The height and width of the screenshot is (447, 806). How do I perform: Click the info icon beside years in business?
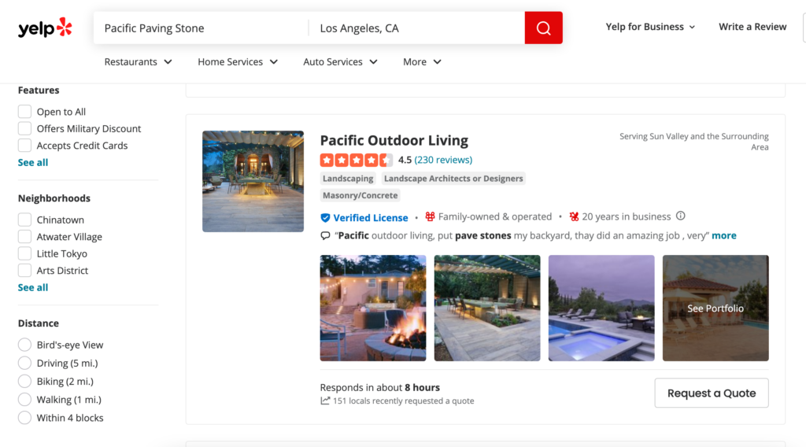(x=681, y=216)
